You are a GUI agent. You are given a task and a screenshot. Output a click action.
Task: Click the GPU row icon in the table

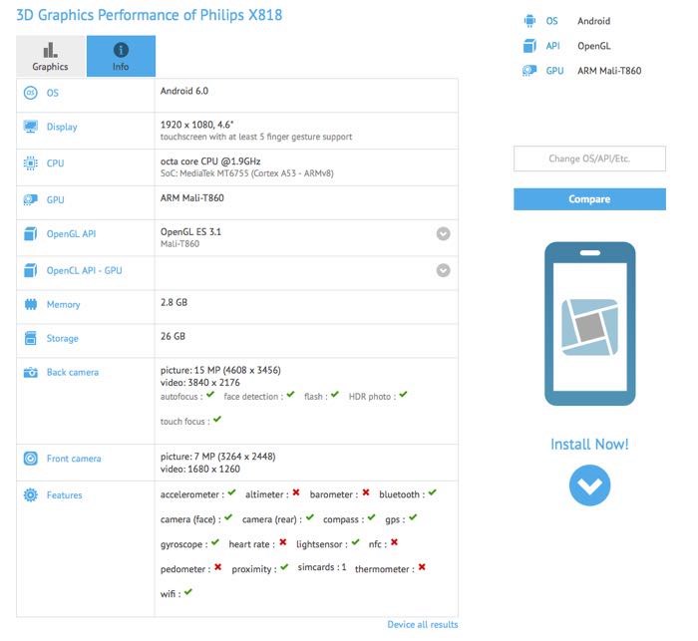[31, 199]
